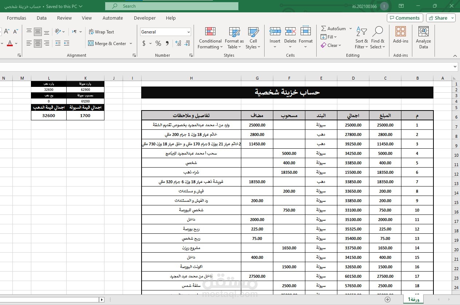
Task: Open the Developer tab
Action: (145, 18)
